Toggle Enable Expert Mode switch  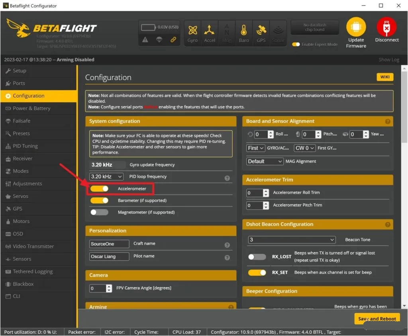coord(296,45)
